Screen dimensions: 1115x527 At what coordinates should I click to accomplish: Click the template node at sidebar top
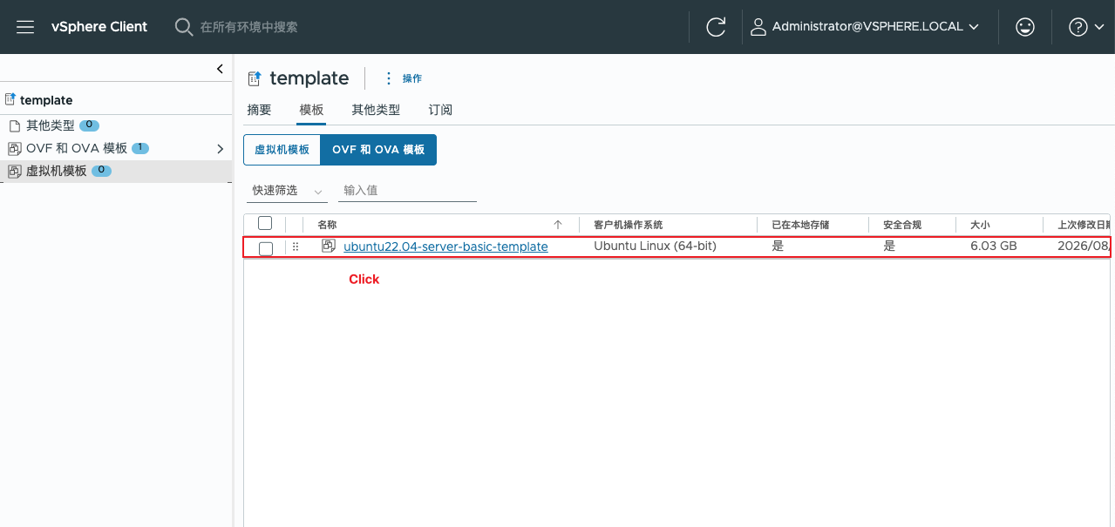[46, 100]
